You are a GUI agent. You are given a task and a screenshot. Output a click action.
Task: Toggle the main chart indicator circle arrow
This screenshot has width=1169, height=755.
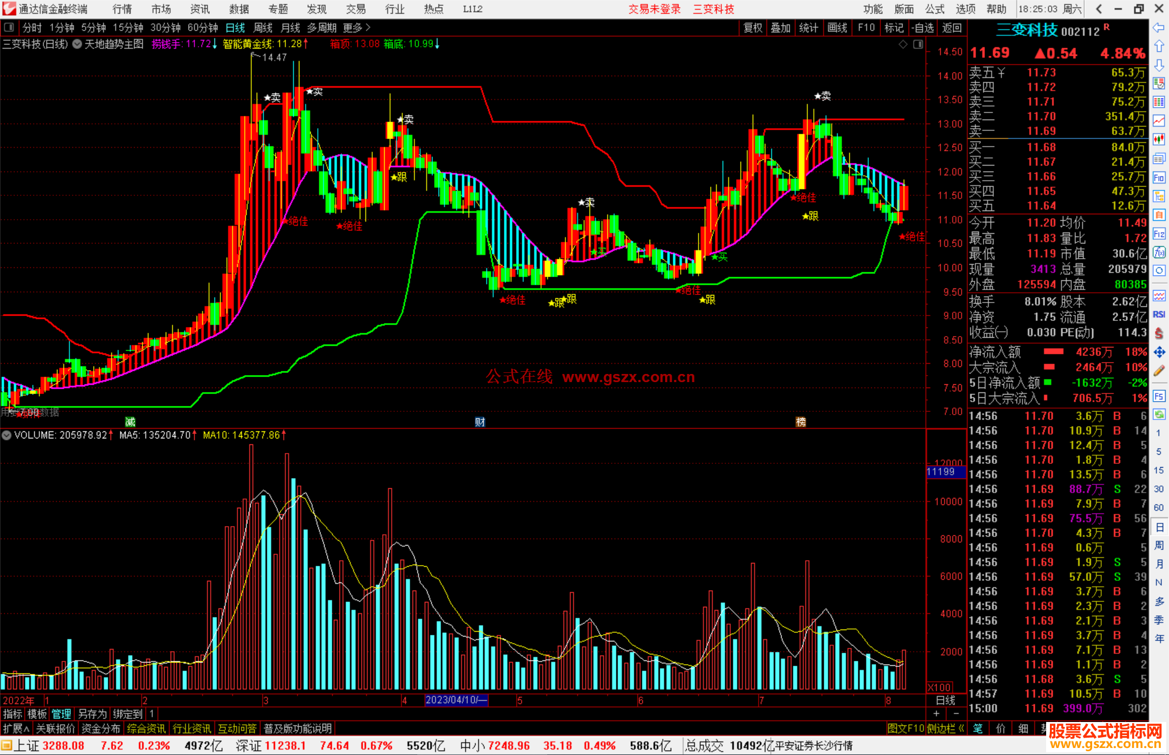77,44
